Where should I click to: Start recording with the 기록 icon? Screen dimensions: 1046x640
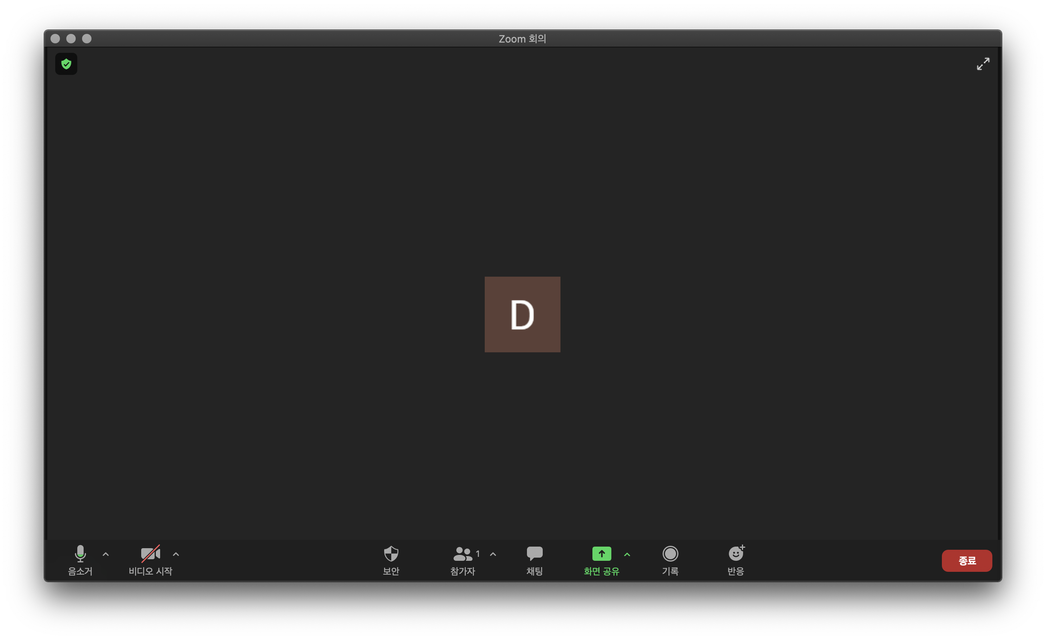point(670,553)
